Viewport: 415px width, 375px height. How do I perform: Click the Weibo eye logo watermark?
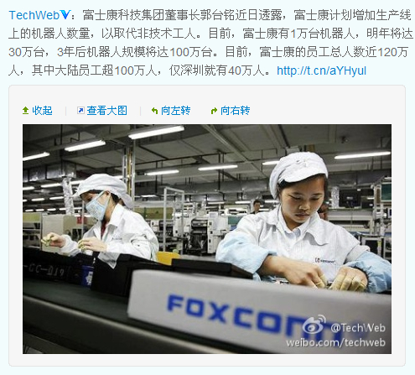[x=315, y=325]
